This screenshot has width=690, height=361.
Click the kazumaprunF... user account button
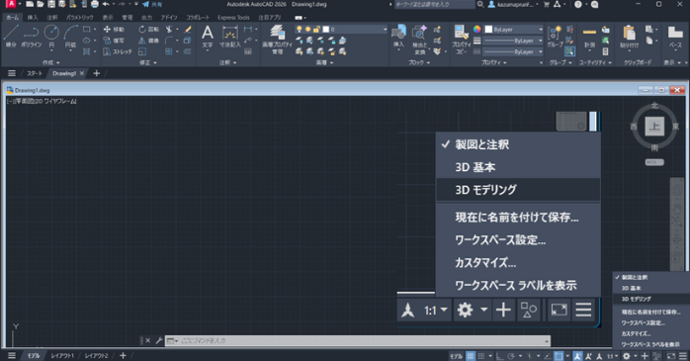click(513, 4)
